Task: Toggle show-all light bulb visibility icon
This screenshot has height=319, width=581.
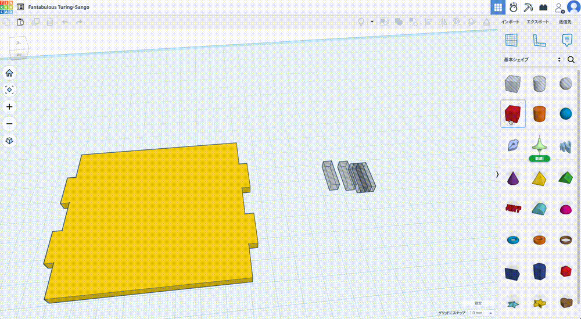Action: coord(361,22)
